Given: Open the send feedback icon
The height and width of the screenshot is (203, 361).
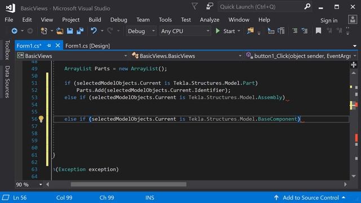Looking at the screenshot, I should click(209, 6).
